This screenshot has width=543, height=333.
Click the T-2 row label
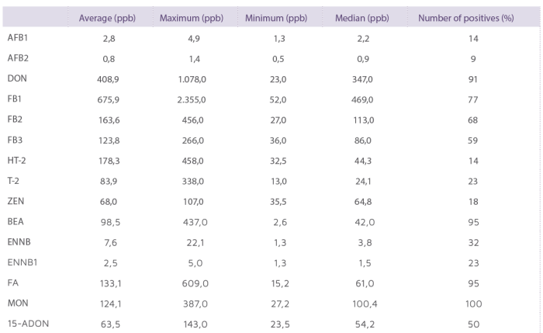tap(13, 181)
